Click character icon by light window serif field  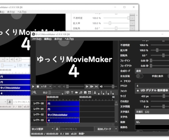click(10, 102)
